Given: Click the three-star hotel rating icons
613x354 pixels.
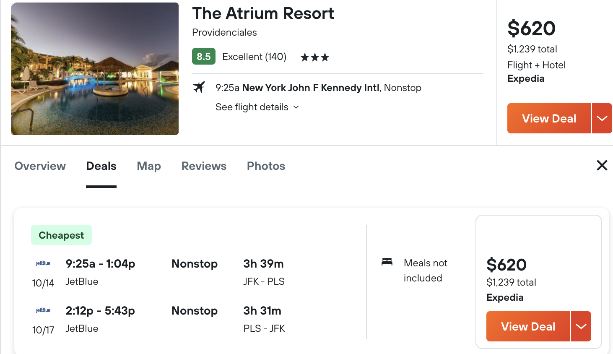Looking at the screenshot, I should pyautogui.click(x=315, y=57).
